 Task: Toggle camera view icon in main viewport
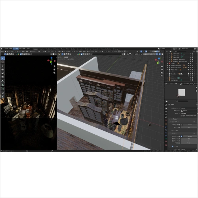pyautogui.click(x=162, y=72)
